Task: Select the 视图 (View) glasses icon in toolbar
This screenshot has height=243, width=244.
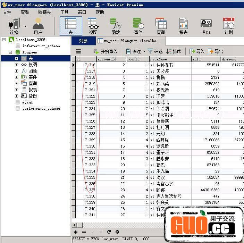Action: coord(93,26)
